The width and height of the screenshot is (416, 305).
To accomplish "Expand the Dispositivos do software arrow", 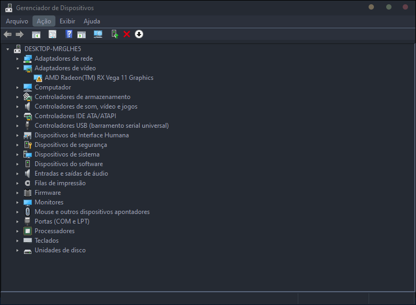I will [18, 164].
